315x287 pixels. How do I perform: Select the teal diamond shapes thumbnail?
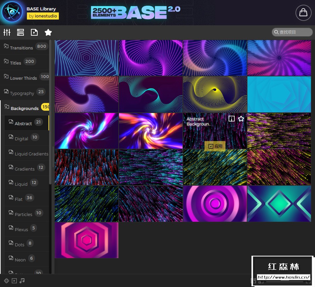(x=279, y=204)
